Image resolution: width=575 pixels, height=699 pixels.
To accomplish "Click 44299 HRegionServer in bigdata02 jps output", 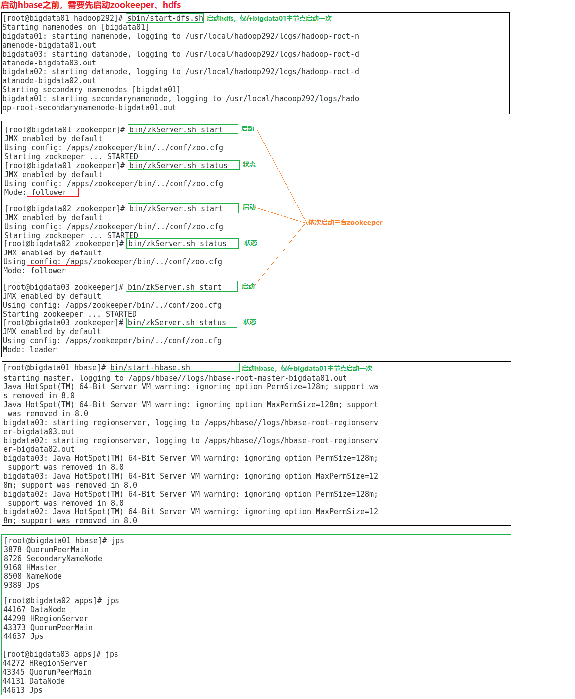I will click(x=46, y=619).
